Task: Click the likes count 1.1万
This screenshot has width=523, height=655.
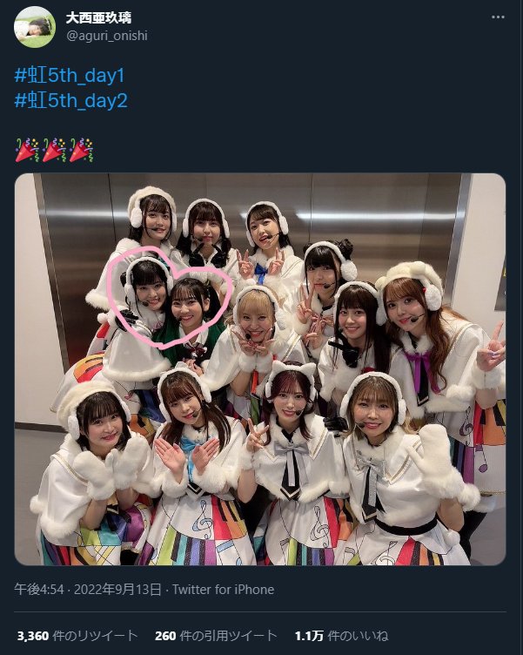Action: pyautogui.click(x=309, y=636)
